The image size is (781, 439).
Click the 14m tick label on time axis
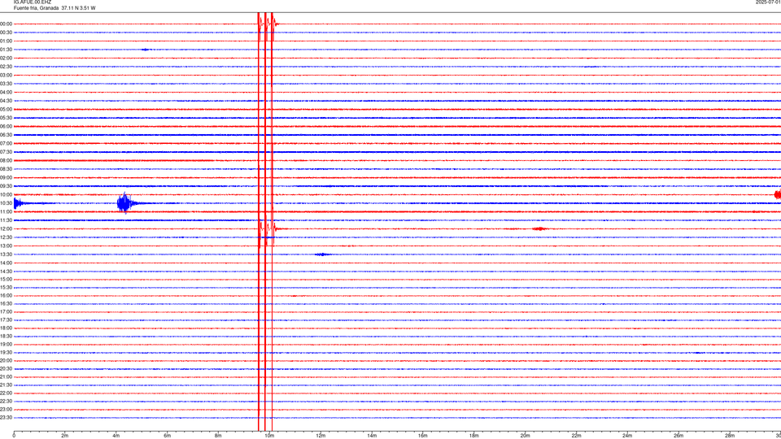pos(372,436)
